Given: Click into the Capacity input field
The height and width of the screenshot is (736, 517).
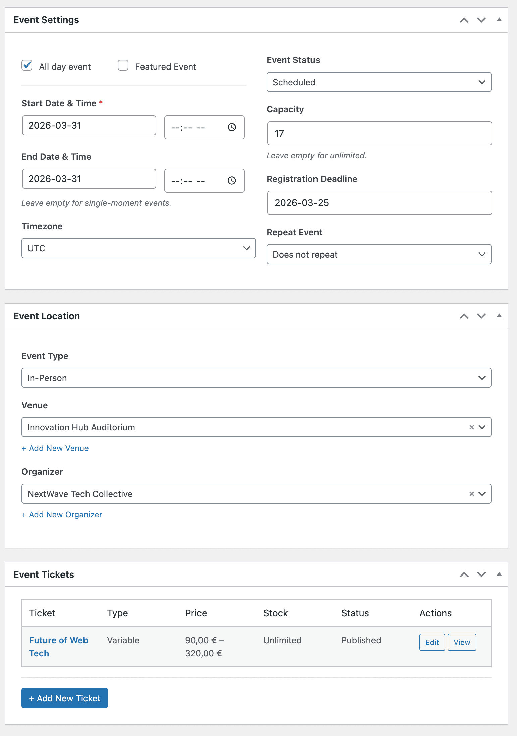Looking at the screenshot, I should [x=379, y=133].
